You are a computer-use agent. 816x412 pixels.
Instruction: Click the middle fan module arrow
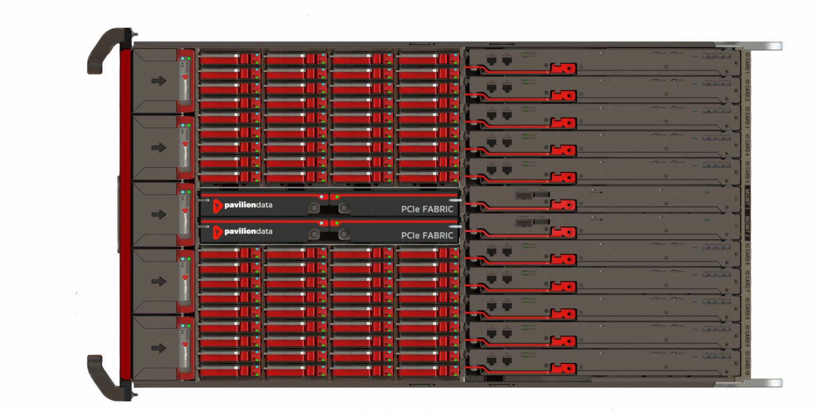[159, 214]
